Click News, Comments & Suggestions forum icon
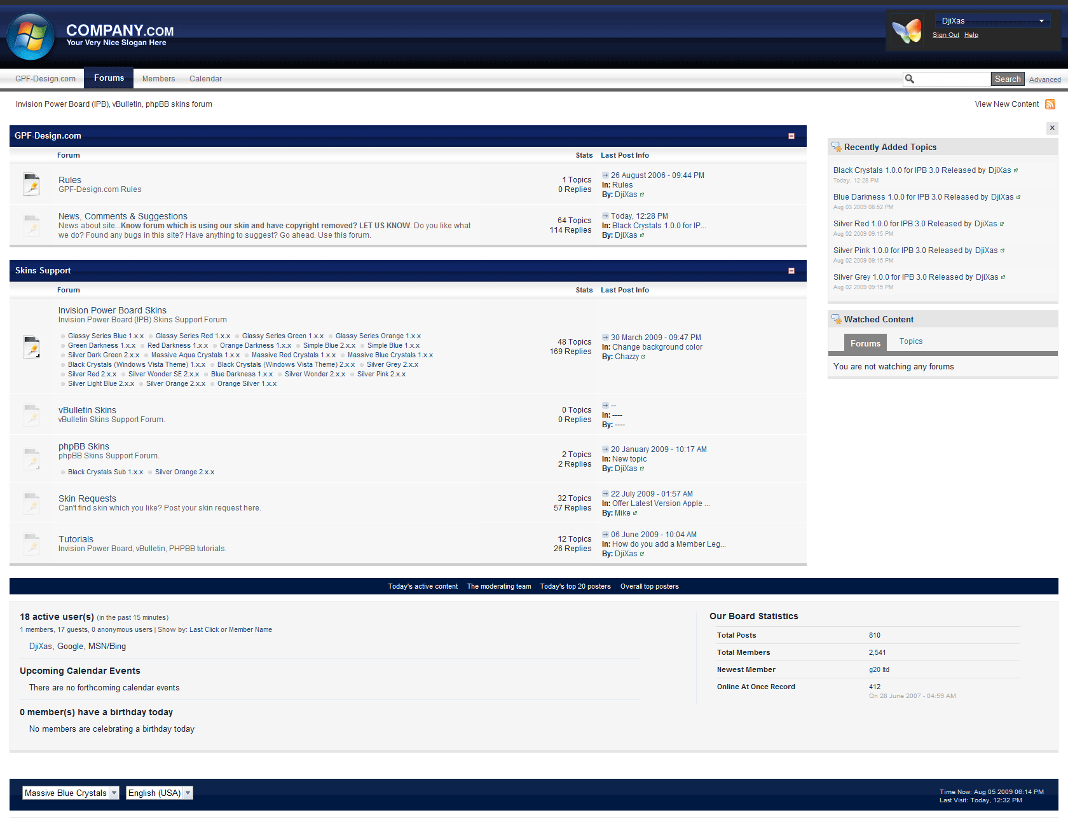This screenshot has height=822, width=1068. [x=31, y=225]
